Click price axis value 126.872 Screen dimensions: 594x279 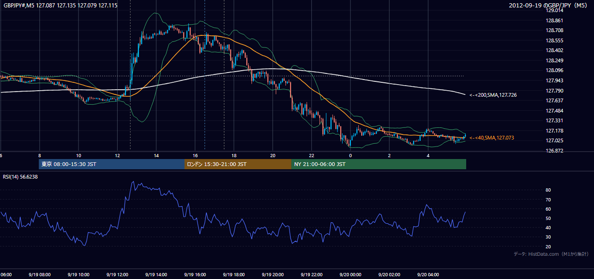click(554, 151)
